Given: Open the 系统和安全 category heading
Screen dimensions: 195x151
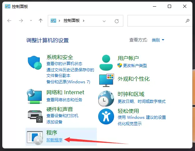Looking at the screenshot, I should pyautogui.click(x=60, y=57).
